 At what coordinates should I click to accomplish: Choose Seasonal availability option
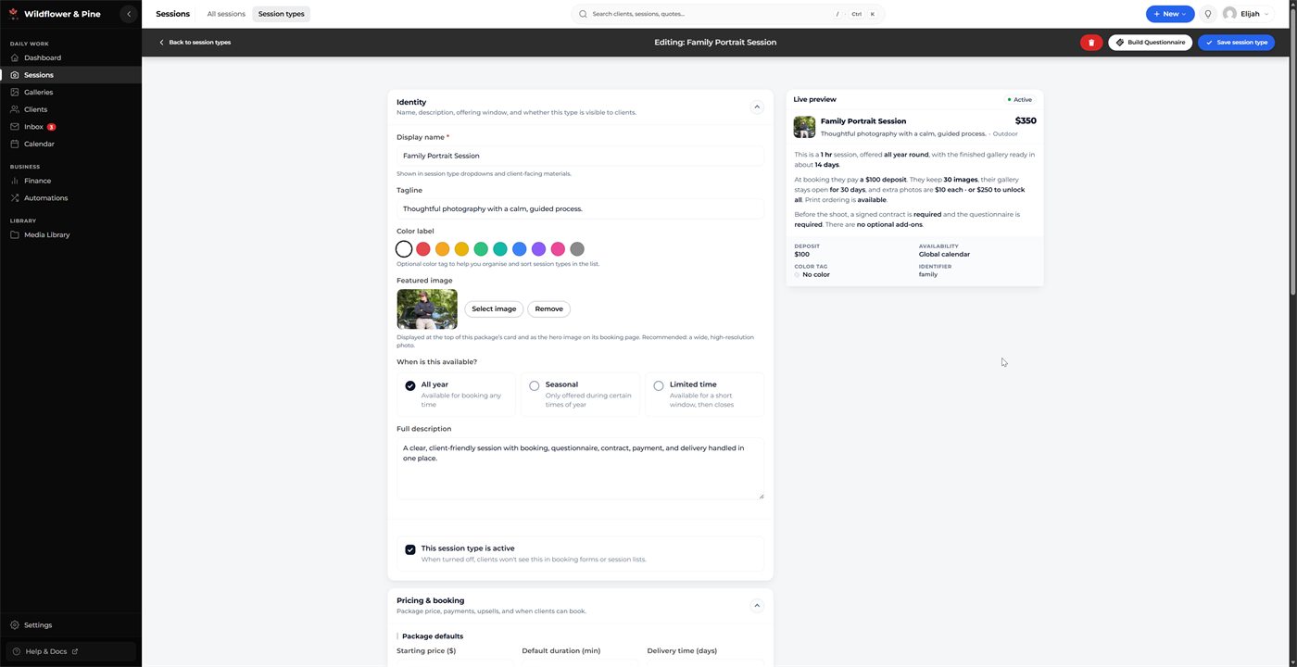(580, 395)
